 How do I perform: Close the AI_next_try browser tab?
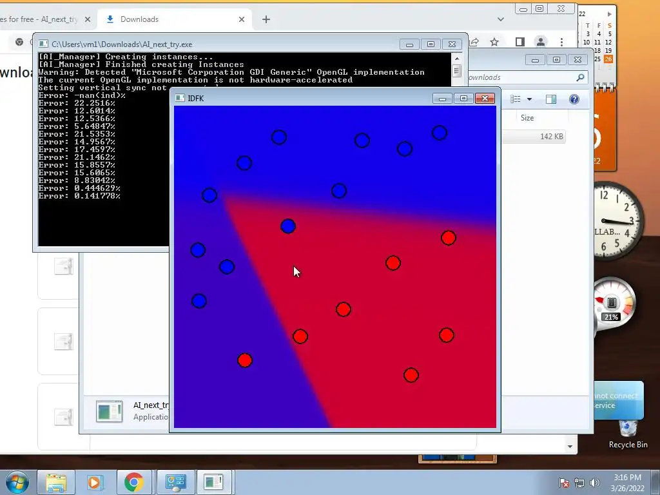[88, 19]
